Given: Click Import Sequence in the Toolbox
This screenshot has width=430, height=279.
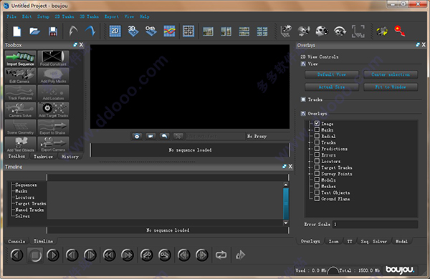Looking at the screenshot, I should coord(20,59).
